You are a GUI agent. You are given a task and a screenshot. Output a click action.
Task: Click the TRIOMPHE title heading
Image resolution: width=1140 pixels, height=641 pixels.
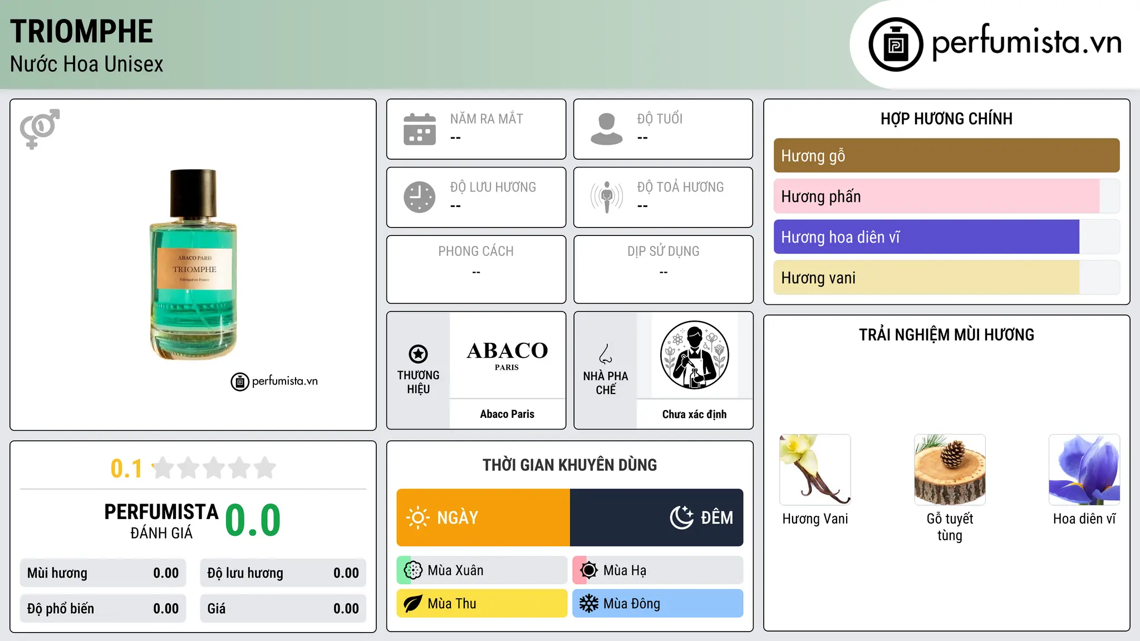[x=81, y=32]
